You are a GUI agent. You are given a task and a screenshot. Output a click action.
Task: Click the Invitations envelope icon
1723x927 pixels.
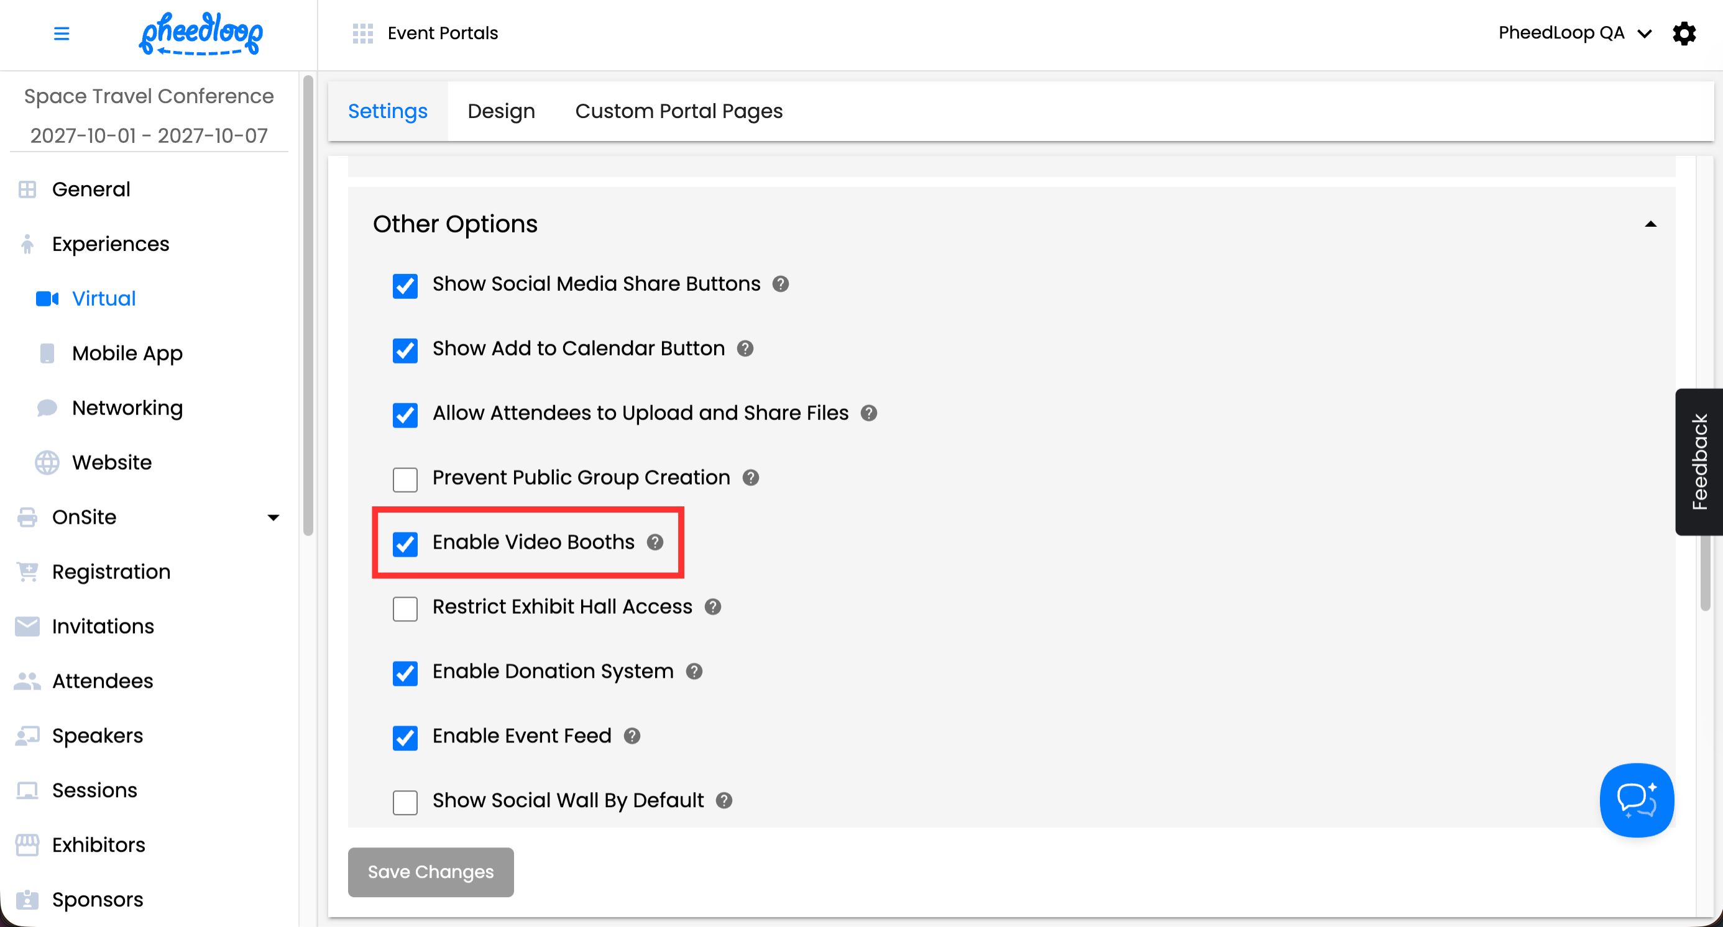click(27, 626)
